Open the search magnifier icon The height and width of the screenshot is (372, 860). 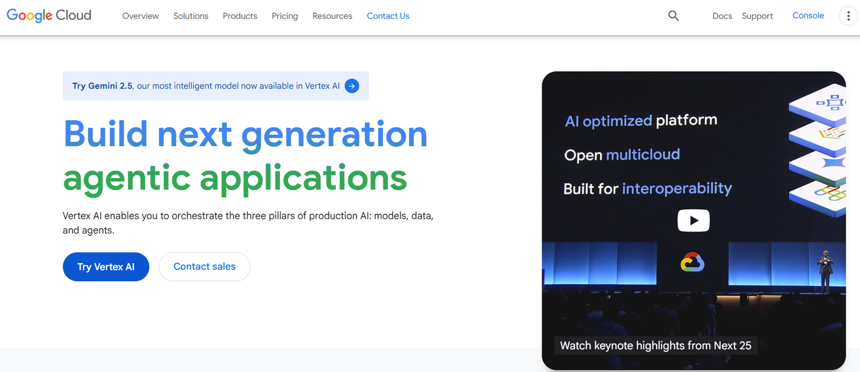point(673,16)
